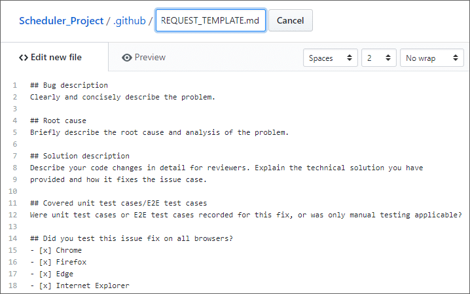Open the .github folder link

[x=130, y=21]
